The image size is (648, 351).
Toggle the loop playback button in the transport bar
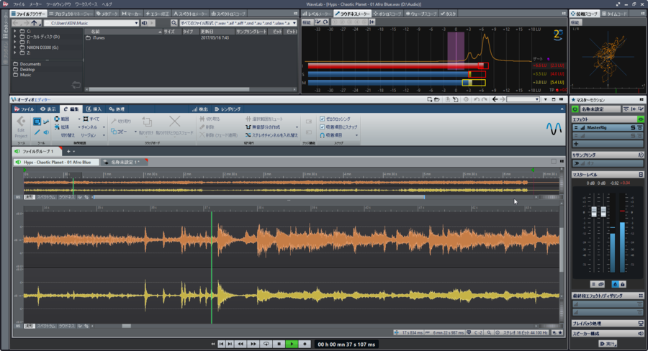click(x=266, y=344)
